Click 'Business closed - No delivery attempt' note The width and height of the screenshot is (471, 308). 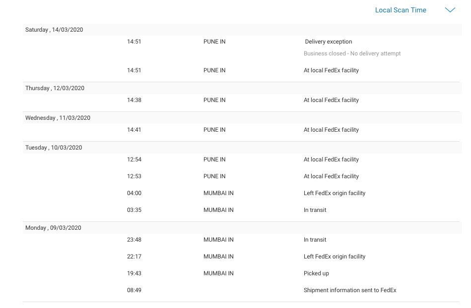coord(352,53)
